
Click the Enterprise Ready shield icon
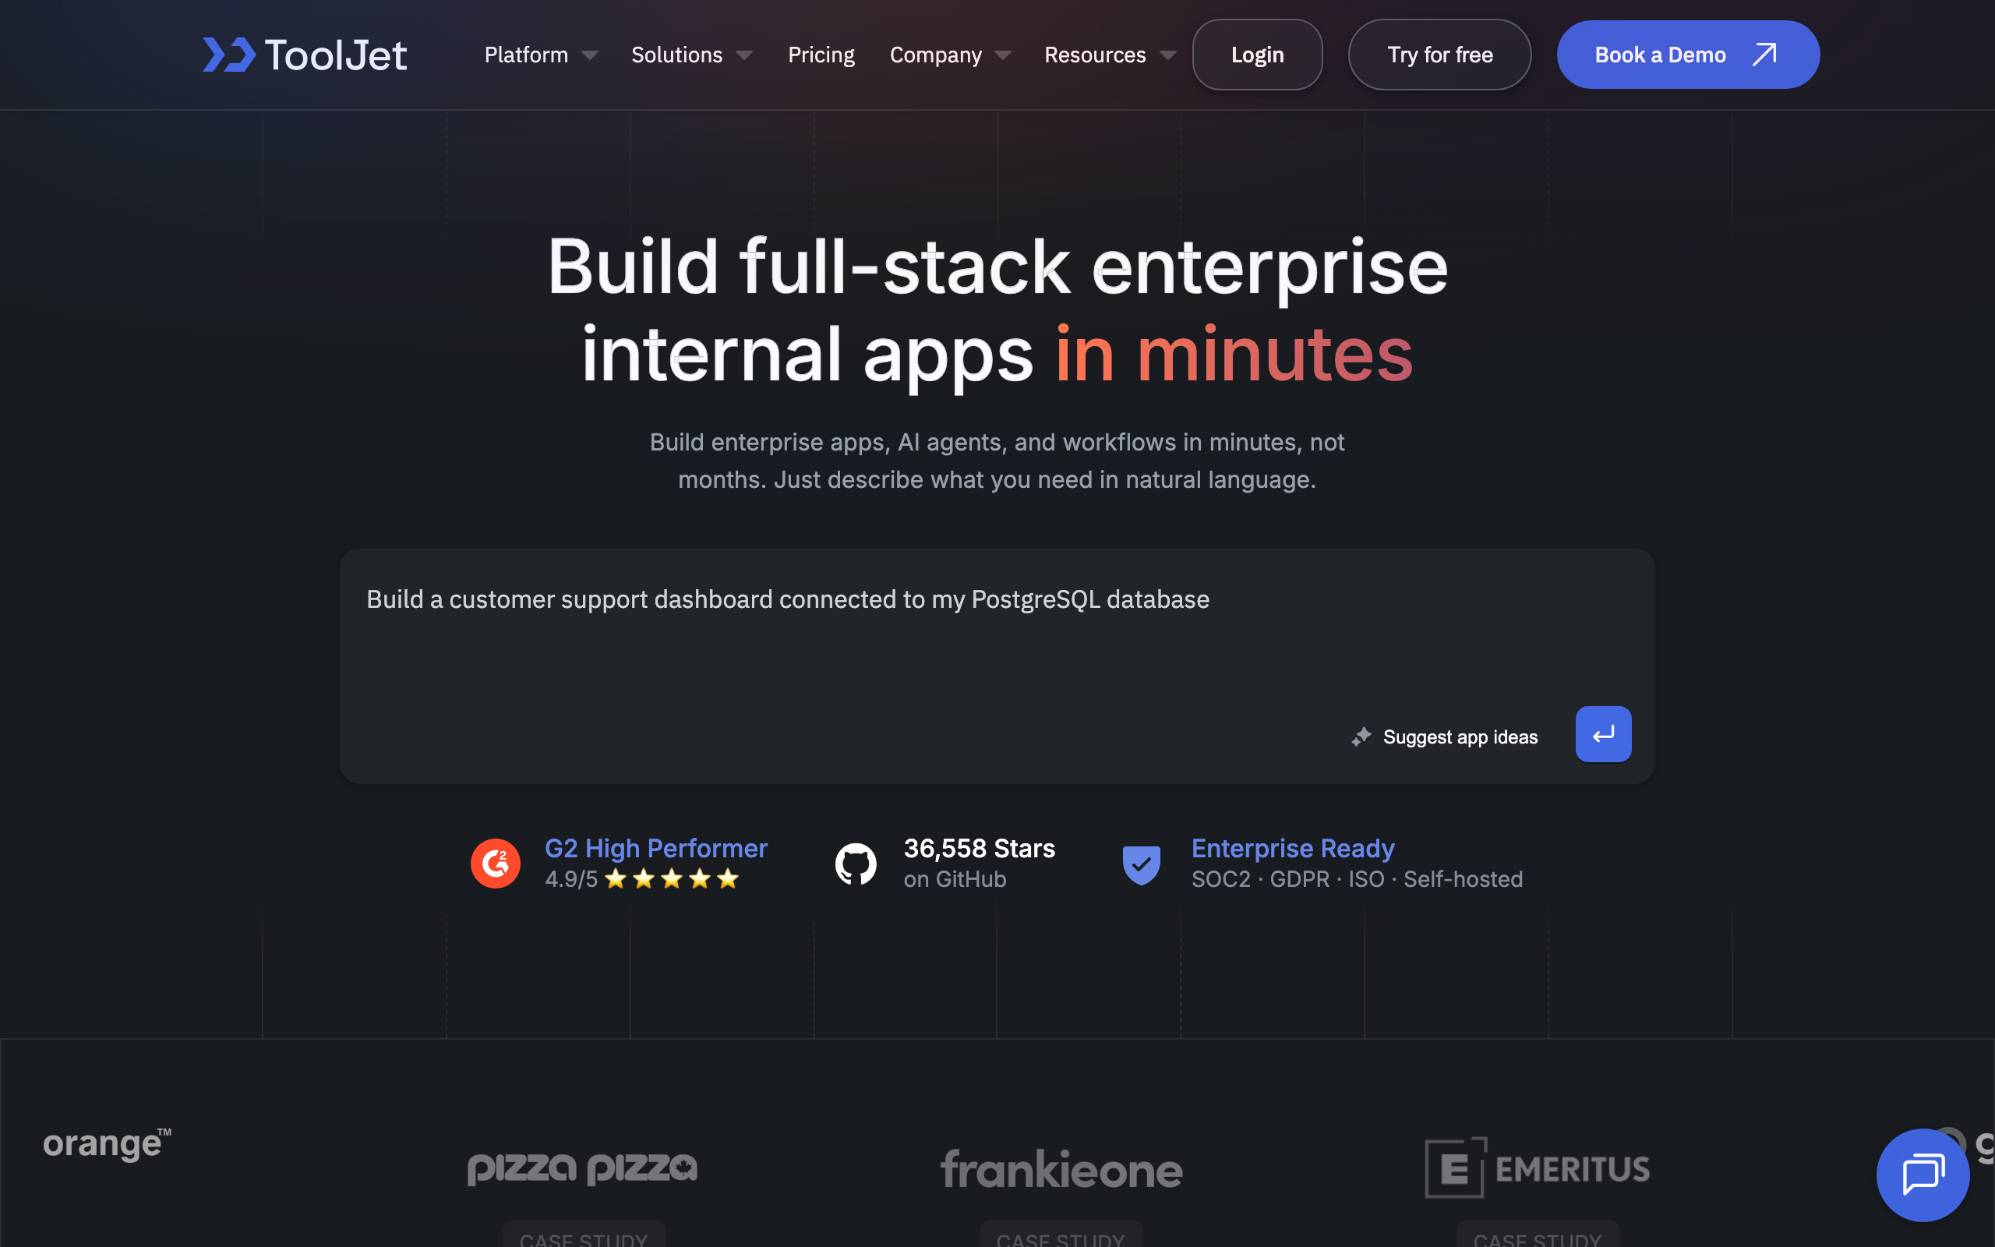pos(1141,864)
